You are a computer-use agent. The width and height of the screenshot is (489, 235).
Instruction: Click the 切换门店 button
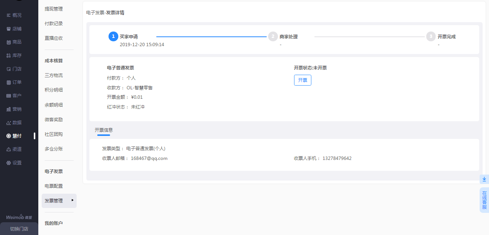coord(19,229)
